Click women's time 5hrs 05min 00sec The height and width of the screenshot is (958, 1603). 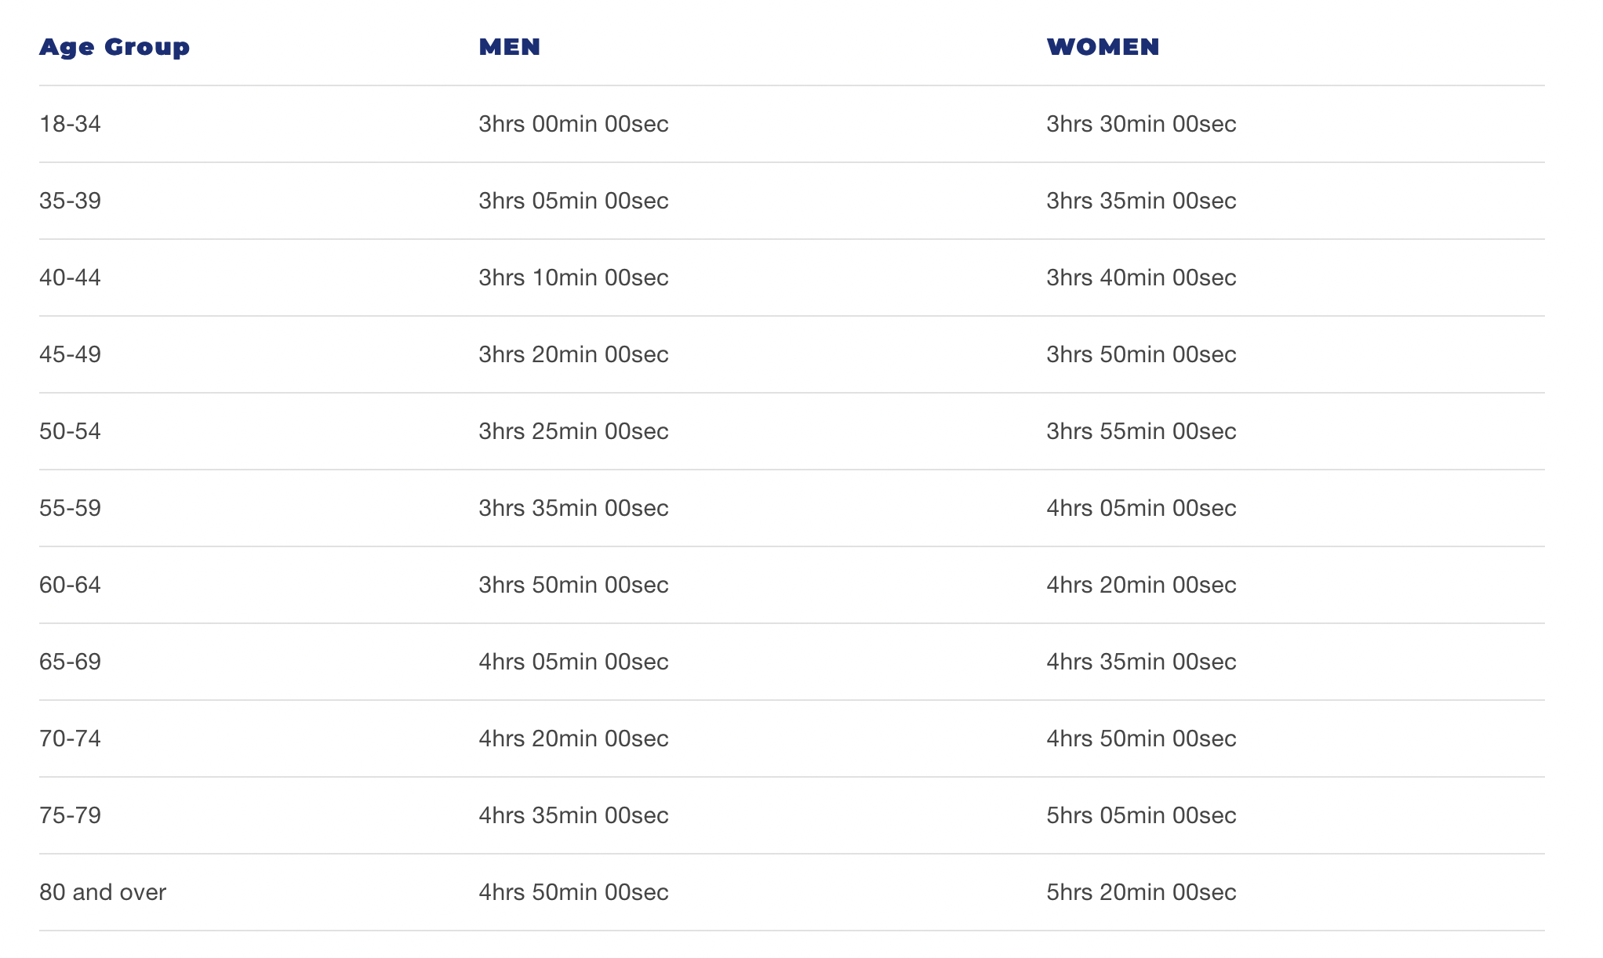1141,815
